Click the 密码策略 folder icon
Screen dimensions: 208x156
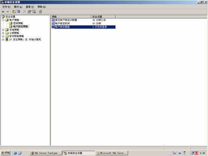(11, 23)
